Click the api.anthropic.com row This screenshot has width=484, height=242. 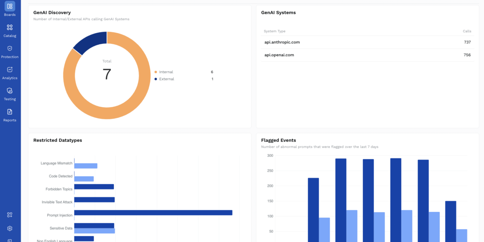pyautogui.click(x=367, y=42)
